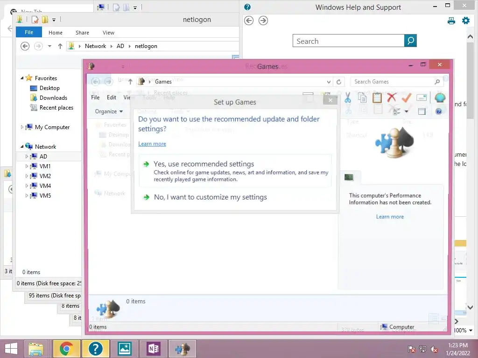Open Google Chrome from the taskbar
478x358 pixels.
[66, 349]
